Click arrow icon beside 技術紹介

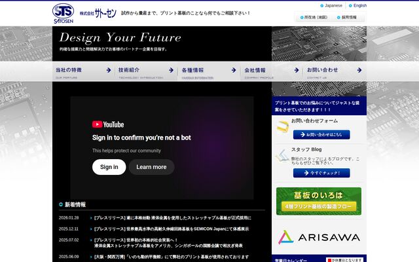171,70
